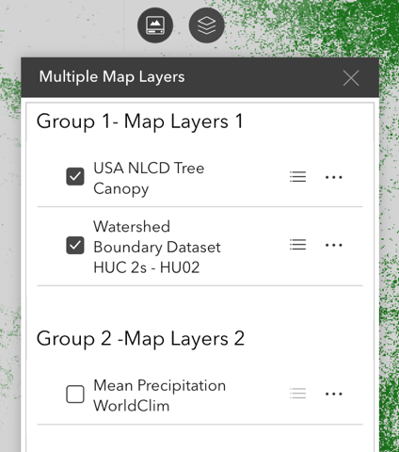Click the USA NLCD Tree Canopy layer name

149,178
